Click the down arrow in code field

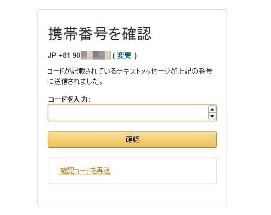[x=212, y=116]
